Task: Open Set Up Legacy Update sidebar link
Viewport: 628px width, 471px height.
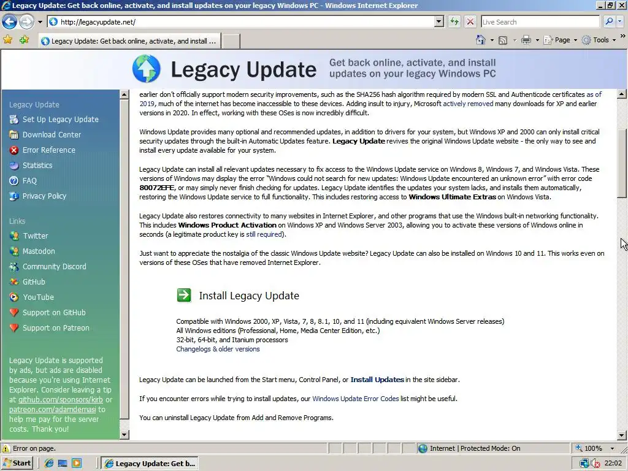Action: pos(61,120)
